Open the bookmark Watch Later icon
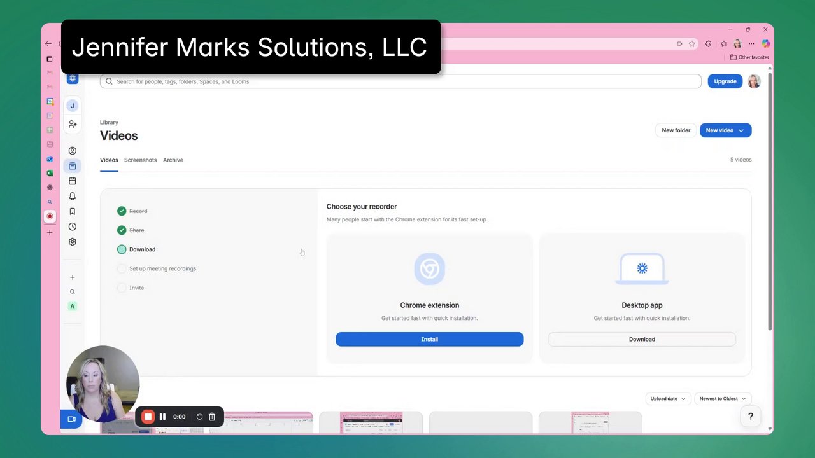This screenshot has width=815, height=458. (x=73, y=212)
